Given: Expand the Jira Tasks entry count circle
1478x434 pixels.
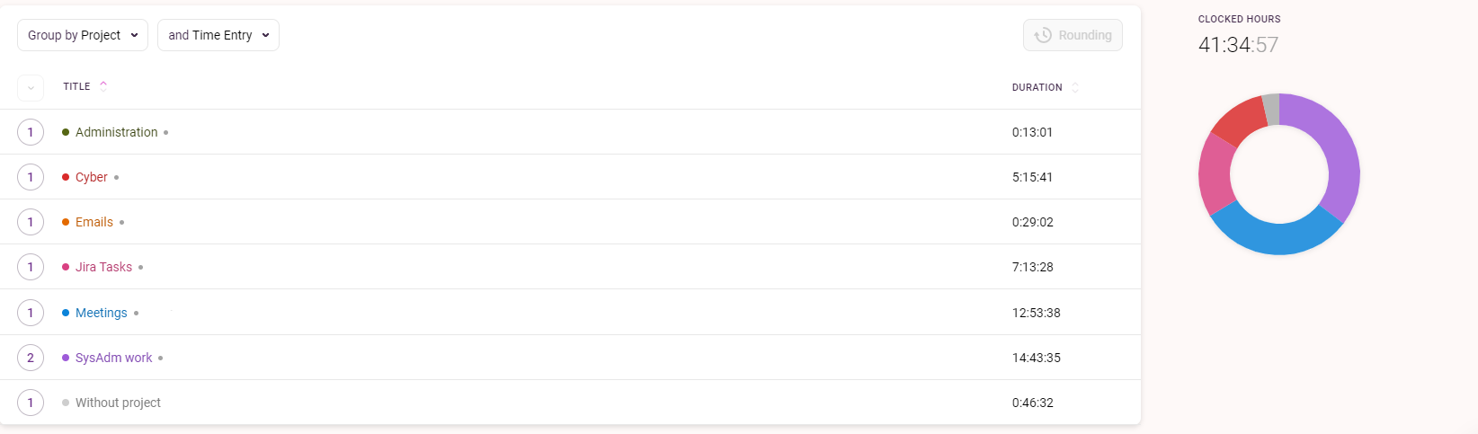Looking at the screenshot, I should point(31,267).
